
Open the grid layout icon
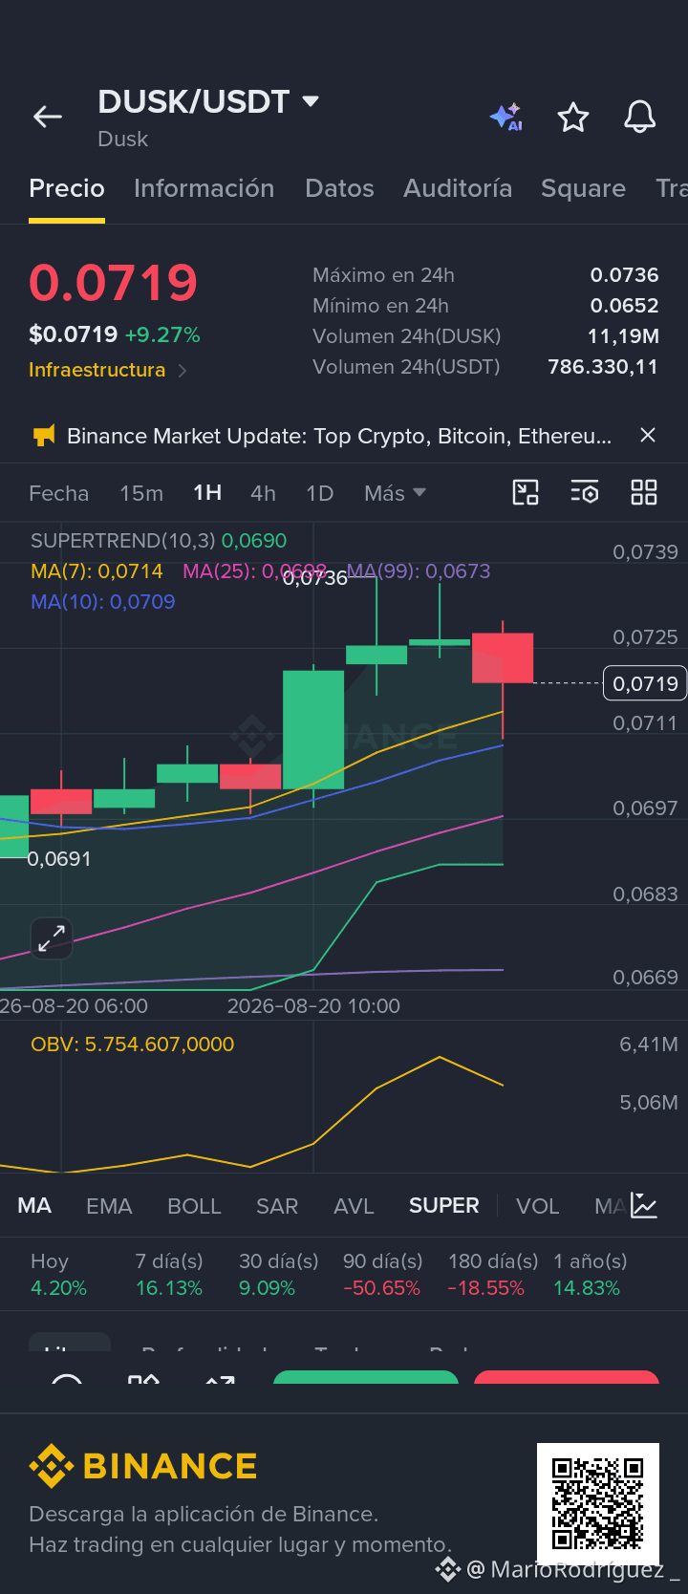pos(644,492)
